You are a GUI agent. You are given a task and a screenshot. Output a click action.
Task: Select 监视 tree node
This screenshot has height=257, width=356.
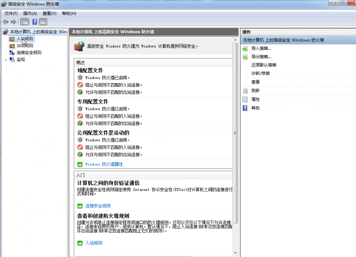[20, 59]
